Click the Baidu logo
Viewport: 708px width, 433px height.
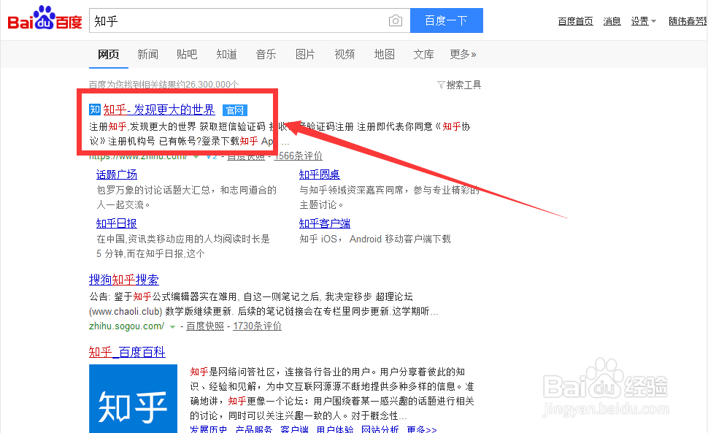(x=45, y=18)
